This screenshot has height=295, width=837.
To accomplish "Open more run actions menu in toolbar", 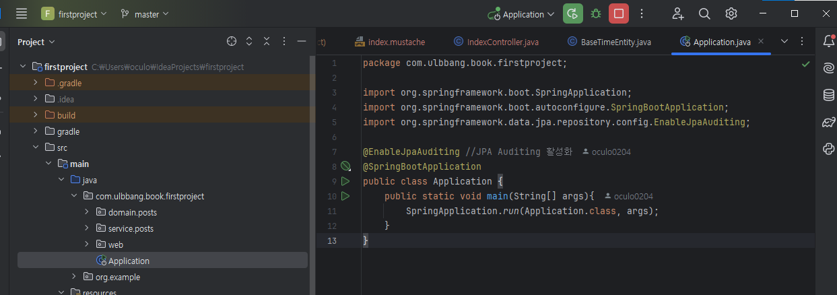I will point(642,13).
